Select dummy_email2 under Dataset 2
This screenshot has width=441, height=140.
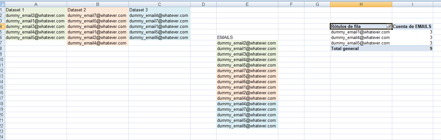coord(98,37)
